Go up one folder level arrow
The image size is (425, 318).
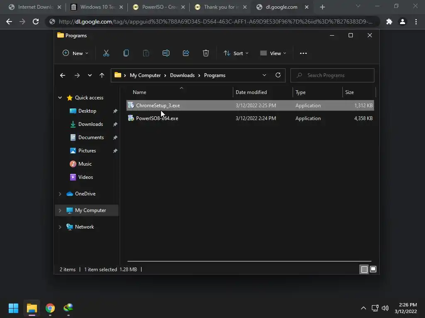coord(102,75)
